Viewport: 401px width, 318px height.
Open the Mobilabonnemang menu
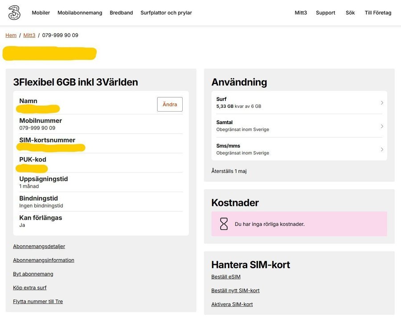(x=80, y=13)
